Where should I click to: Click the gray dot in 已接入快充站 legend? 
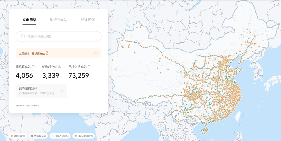coord(52,136)
